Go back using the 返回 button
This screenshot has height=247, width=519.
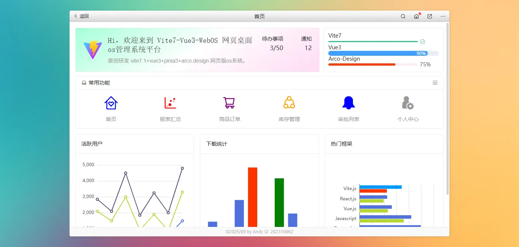[81, 16]
